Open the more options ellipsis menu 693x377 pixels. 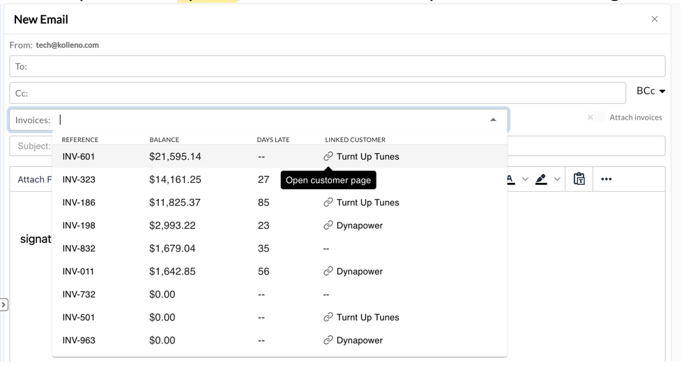point(607,179)
